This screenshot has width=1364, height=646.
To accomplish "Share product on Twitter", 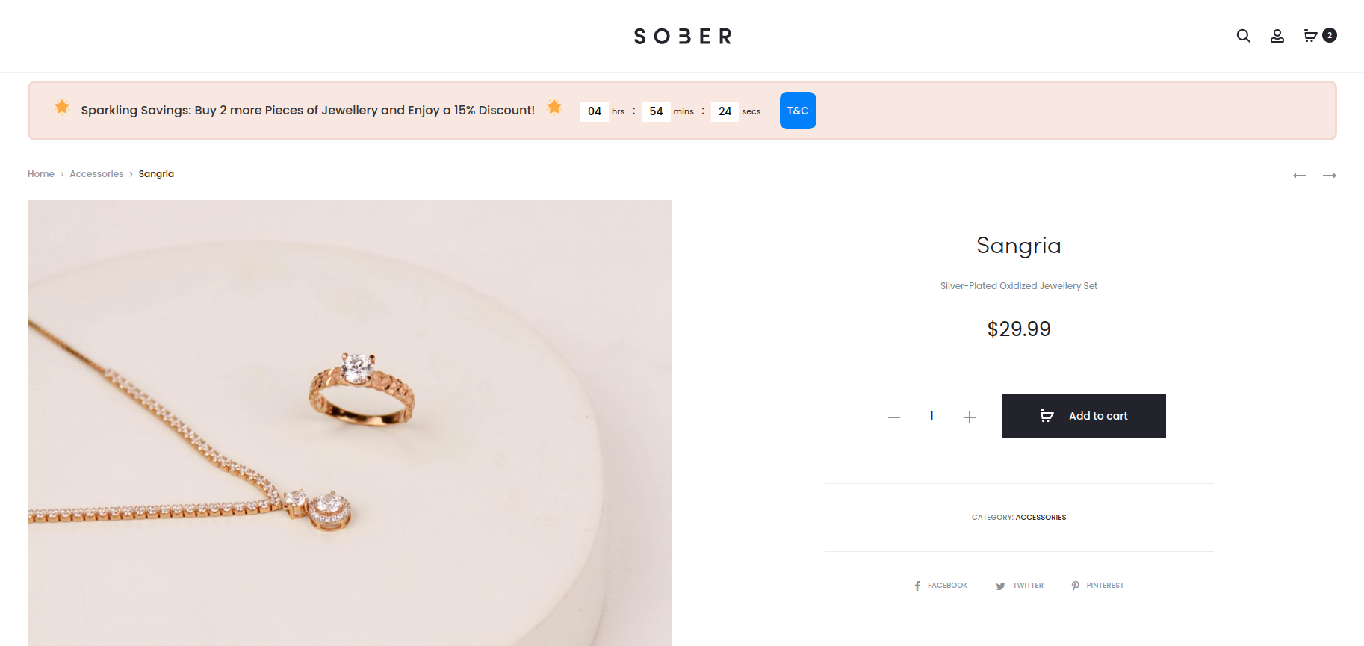I will (1020, 586).
